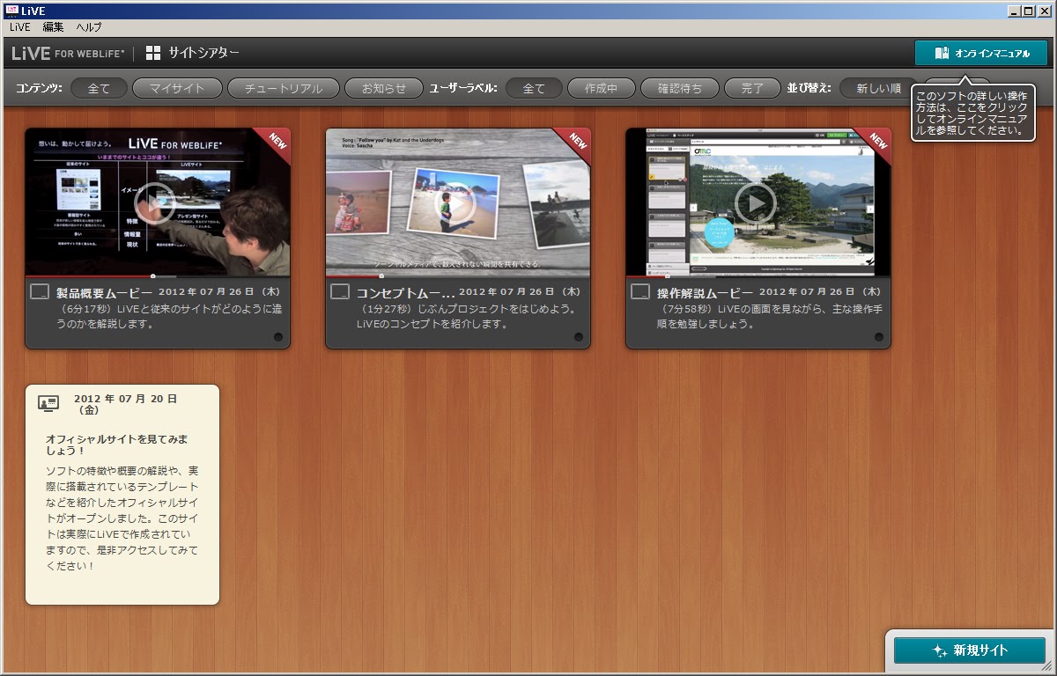Close the LiVE window
The height and width of the screenshot is (676, 1057).
[x=1045, y=11]
